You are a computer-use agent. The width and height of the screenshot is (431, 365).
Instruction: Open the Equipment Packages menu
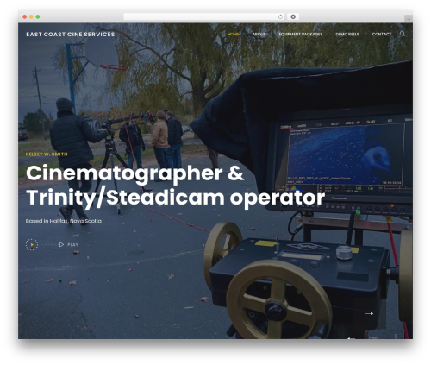point(301,34)
